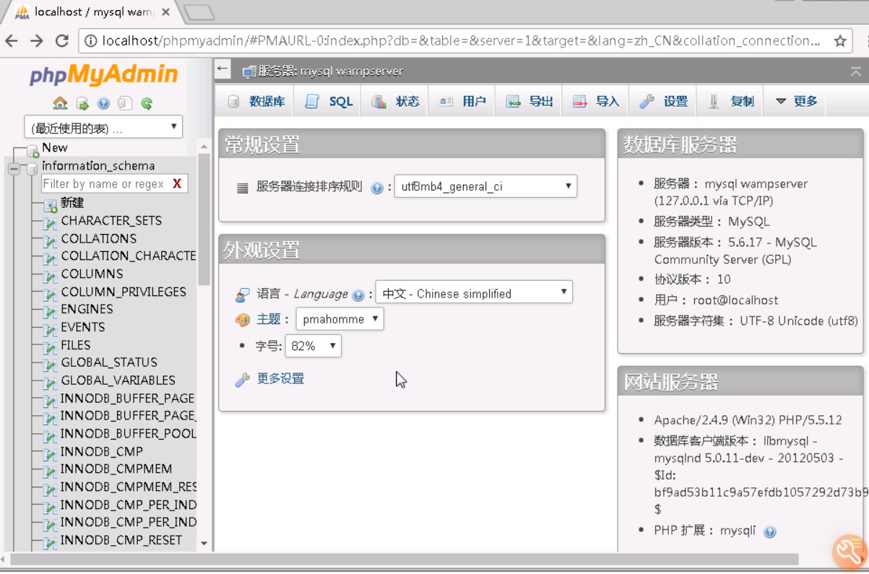The image size is (869, 574).
Task: Click the browser address bar
Action: point(459,41)
